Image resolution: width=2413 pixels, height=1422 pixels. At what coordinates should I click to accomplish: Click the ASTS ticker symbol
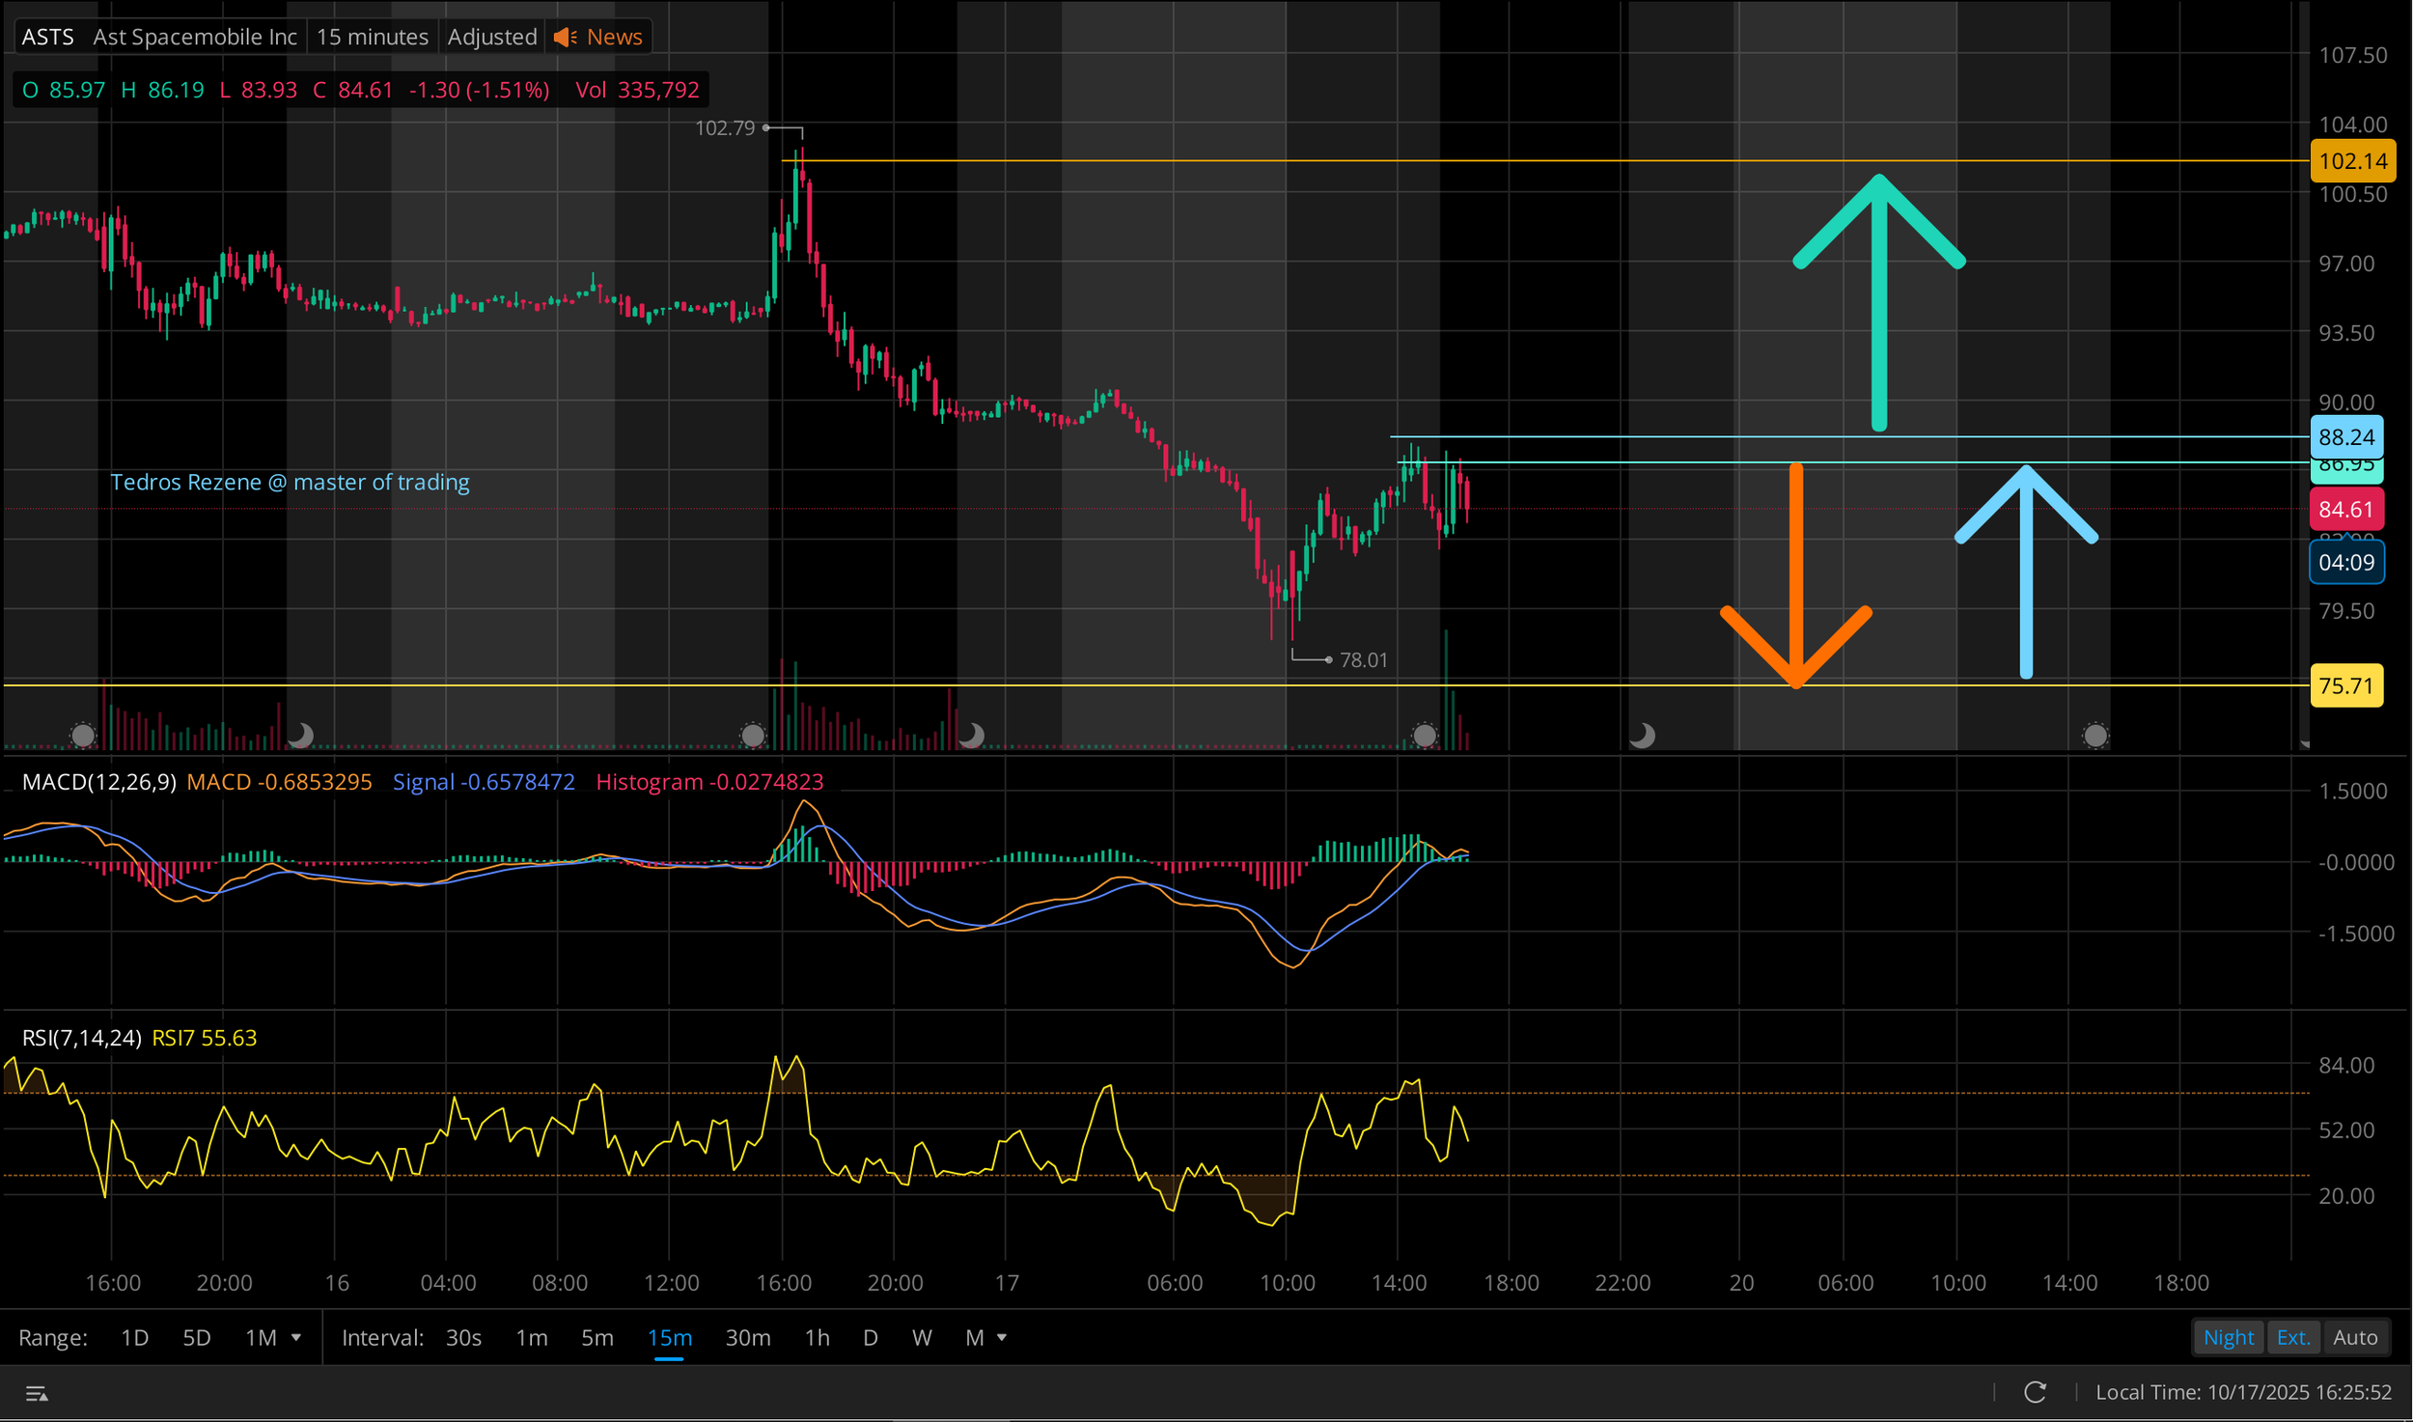(x=47, y=37)
